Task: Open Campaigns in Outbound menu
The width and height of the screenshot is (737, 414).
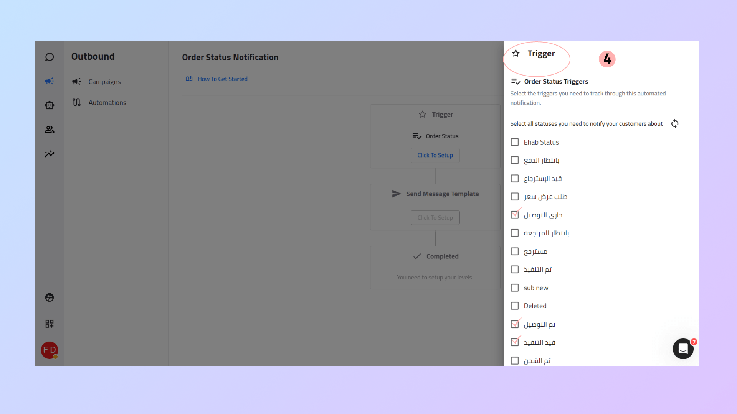Action: pyautogui.click(x=104, y=82)
